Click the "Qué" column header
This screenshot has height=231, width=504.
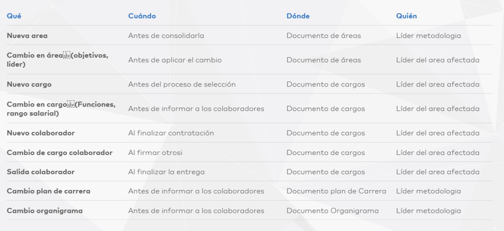(14, 16)
